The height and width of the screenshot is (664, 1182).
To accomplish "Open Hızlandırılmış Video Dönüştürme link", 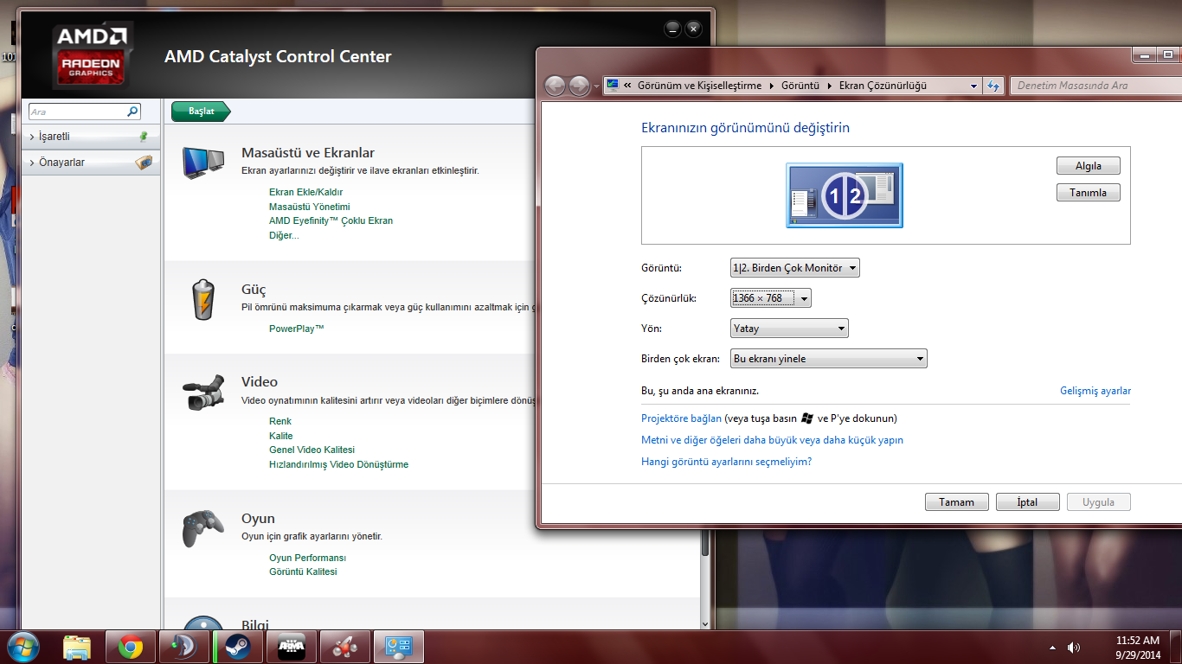I will pyautogui.click(x=338, y=464).
